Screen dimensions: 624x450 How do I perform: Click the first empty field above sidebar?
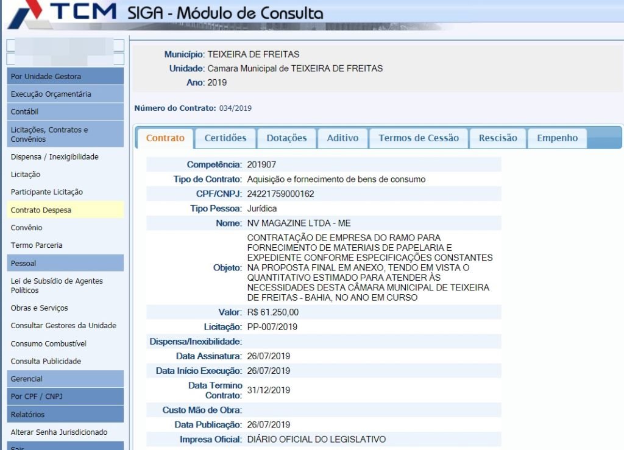[x=65, y=45]
